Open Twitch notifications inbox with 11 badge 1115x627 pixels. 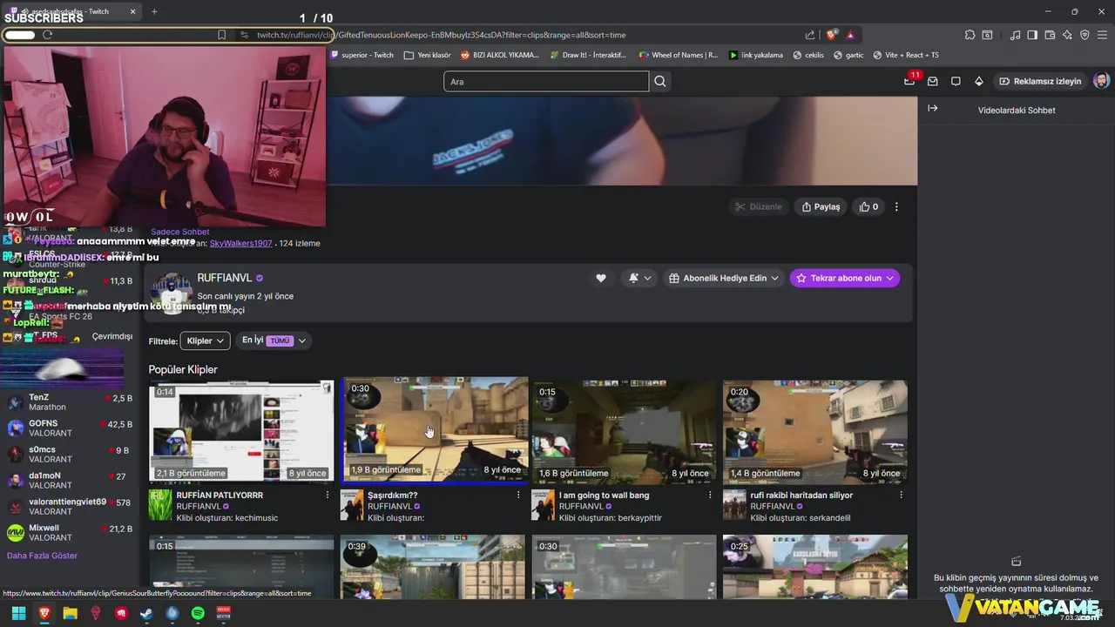point(909,81)
